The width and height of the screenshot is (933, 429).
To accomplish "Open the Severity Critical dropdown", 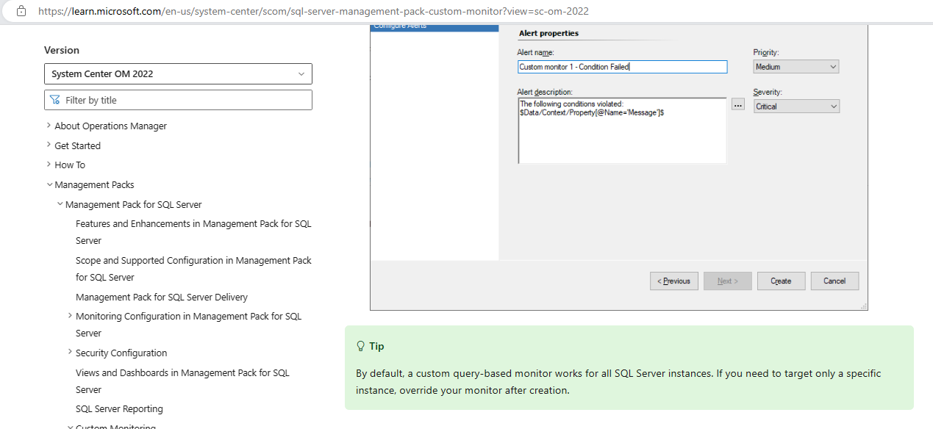I will point(796,107).
